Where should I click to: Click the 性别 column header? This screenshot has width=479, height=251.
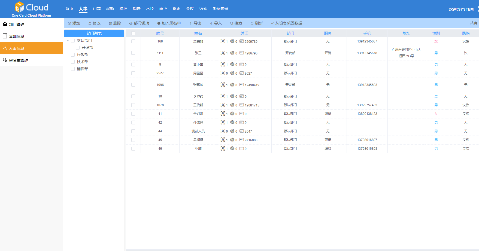[x=436, y=33]
